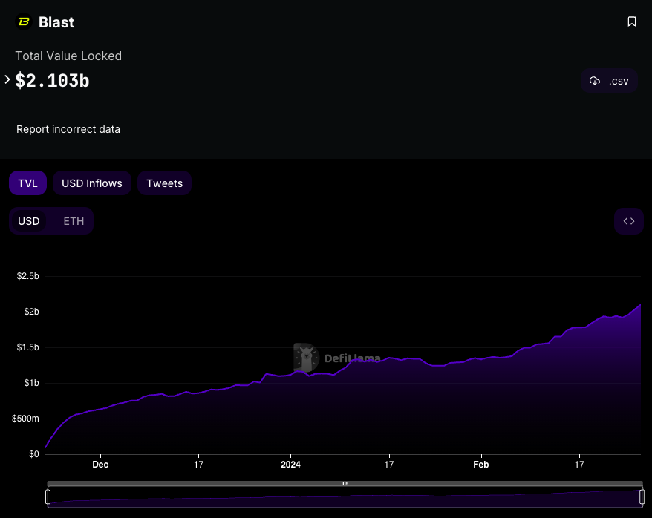Screen dimensions: 652x518
Task: Download data with the .csv button
Action: click(x=609, y=81)
